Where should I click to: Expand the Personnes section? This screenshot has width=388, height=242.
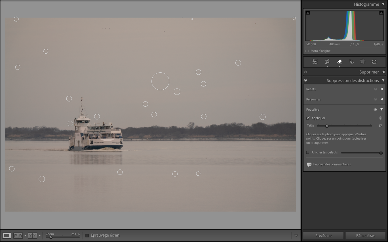381,99
